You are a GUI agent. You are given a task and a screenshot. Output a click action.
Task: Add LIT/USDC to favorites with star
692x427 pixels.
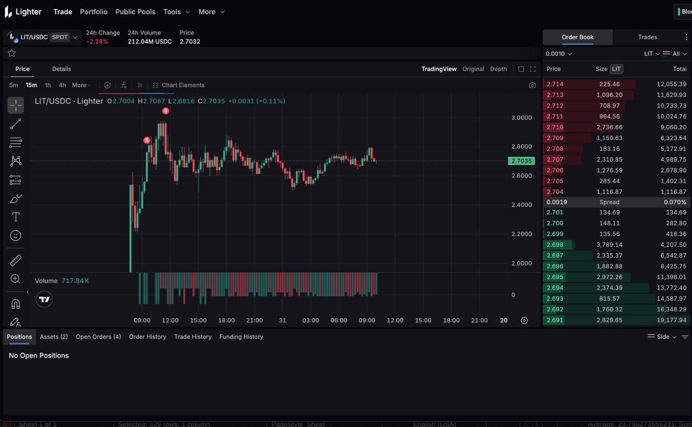click(x=12, y=53)
